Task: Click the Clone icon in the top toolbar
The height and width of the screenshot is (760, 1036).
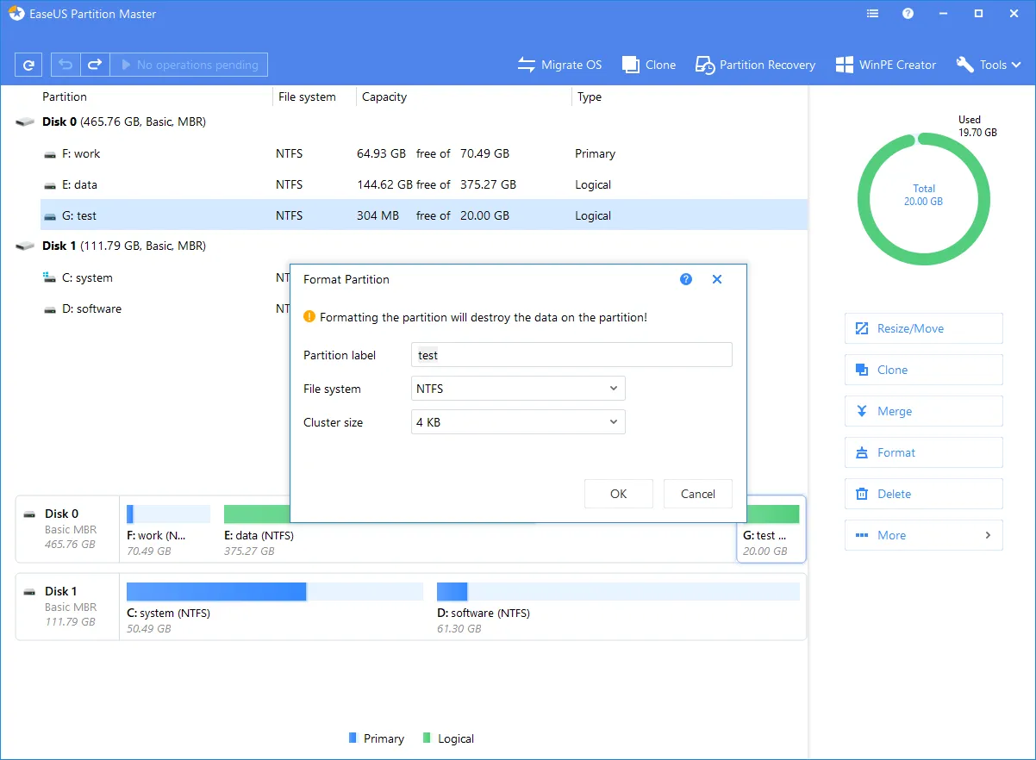Action: [649, 65]
